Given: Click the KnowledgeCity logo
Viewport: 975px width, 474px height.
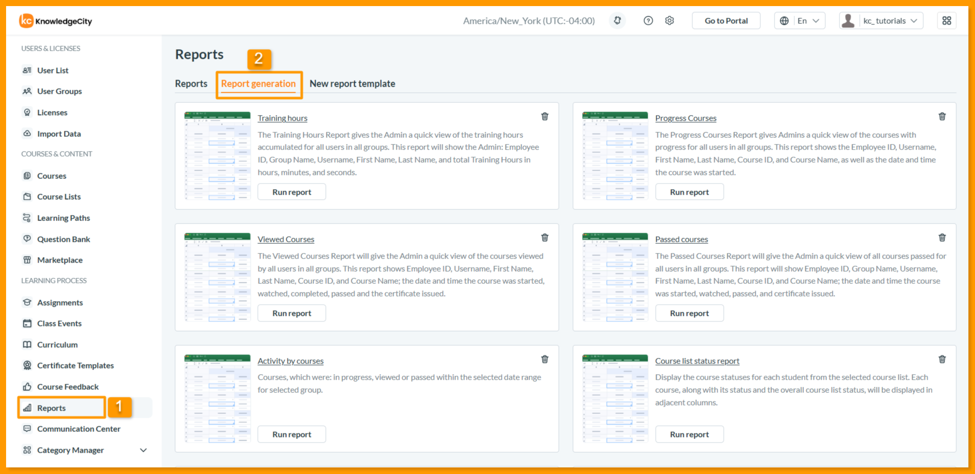Looking at the screenshot, I should pyautogui.click(x=56, y=21).
